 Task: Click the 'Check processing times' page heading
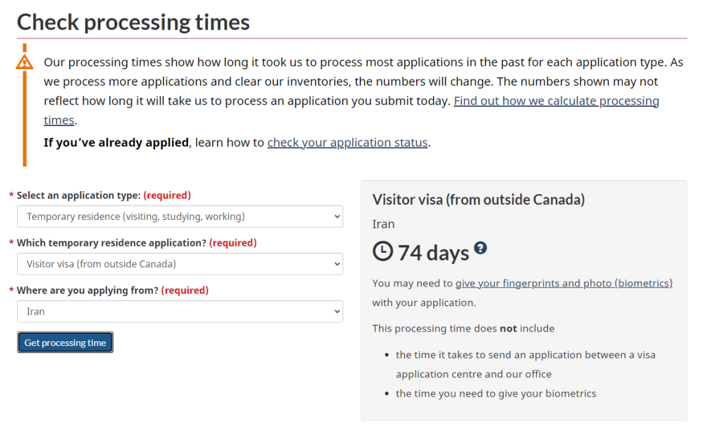[x=133, y=22]
